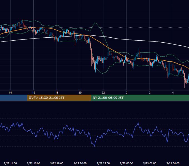Click the hour label 2 on price axis
The height and width of the screenshot is (166, 189).
(x=150, y=92)
